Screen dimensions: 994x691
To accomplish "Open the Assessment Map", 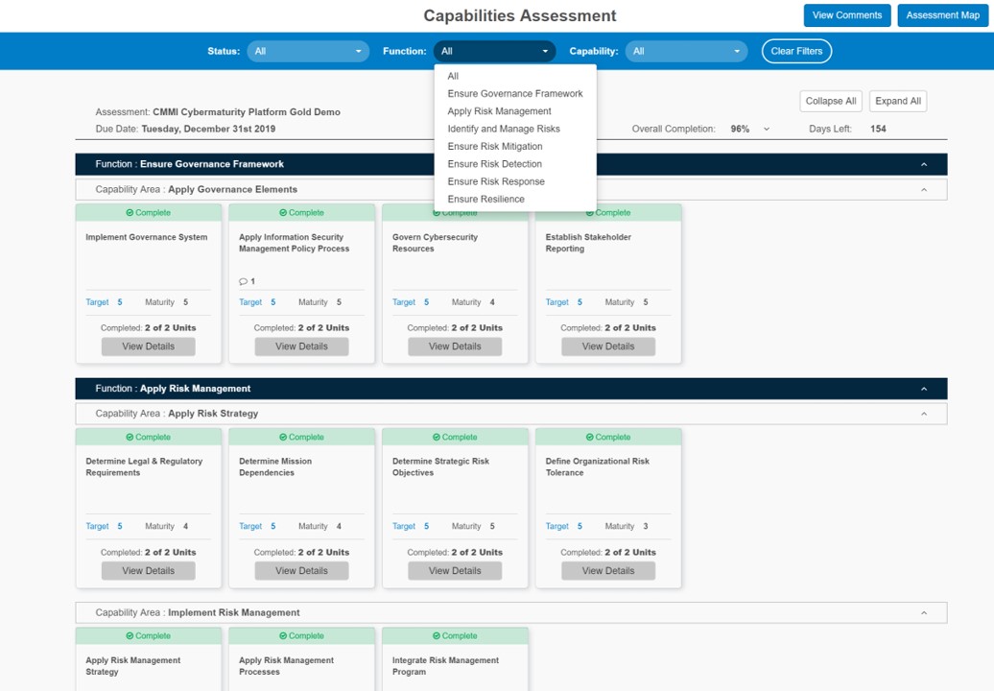I will 944,14.
